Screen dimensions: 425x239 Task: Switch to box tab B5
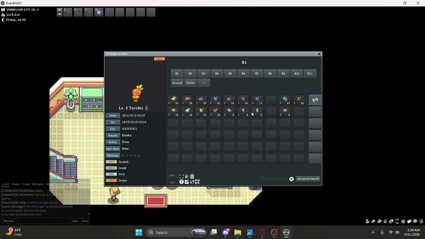tap(230, 74)
